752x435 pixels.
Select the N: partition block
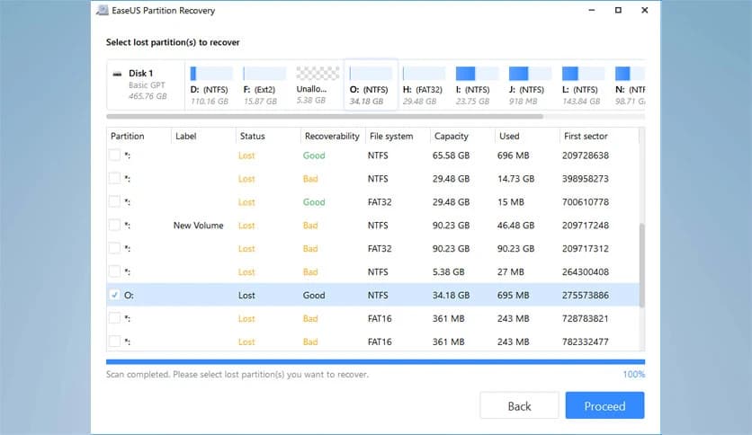629,85
